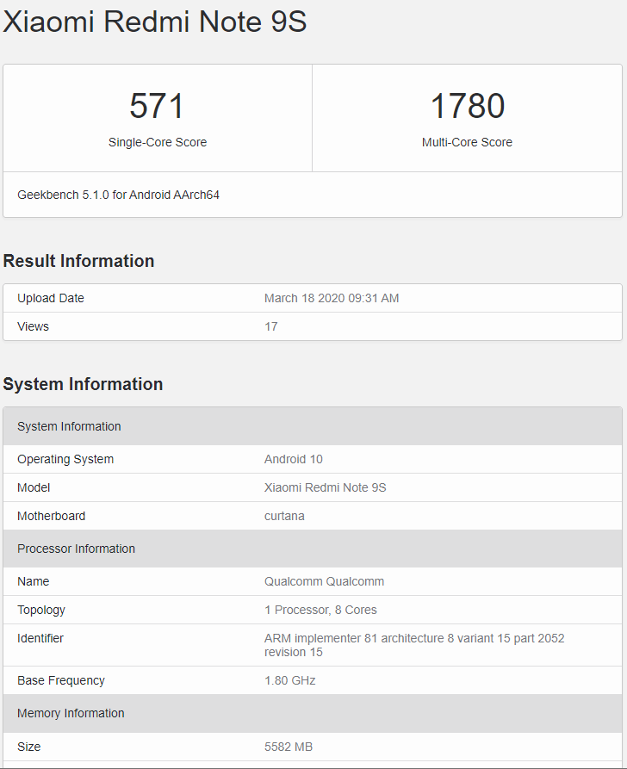Click the Model row label
The image size is (627, 769).
point(34,487)
